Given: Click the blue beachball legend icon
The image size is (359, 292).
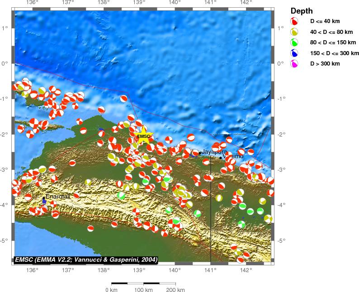Looking at the screenshot, I should [x=294, y=53].
